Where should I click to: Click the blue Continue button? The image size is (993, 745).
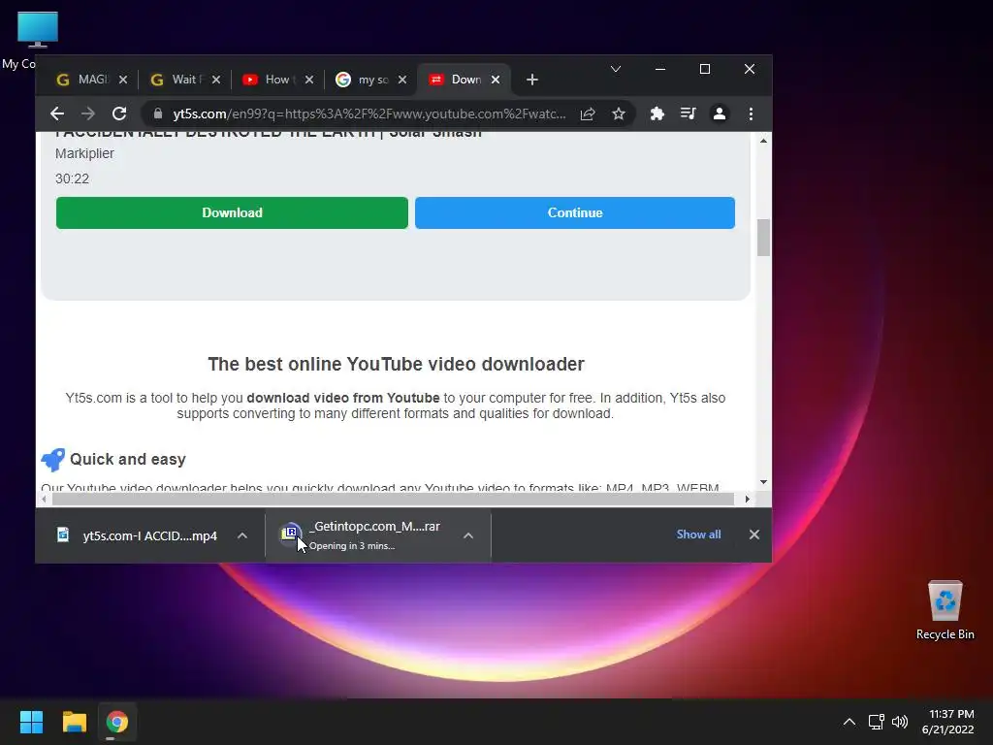575,212
